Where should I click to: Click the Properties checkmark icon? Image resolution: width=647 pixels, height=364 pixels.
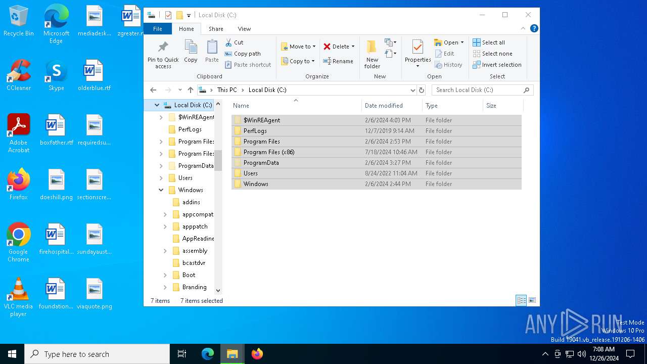[x=418, y=48]
